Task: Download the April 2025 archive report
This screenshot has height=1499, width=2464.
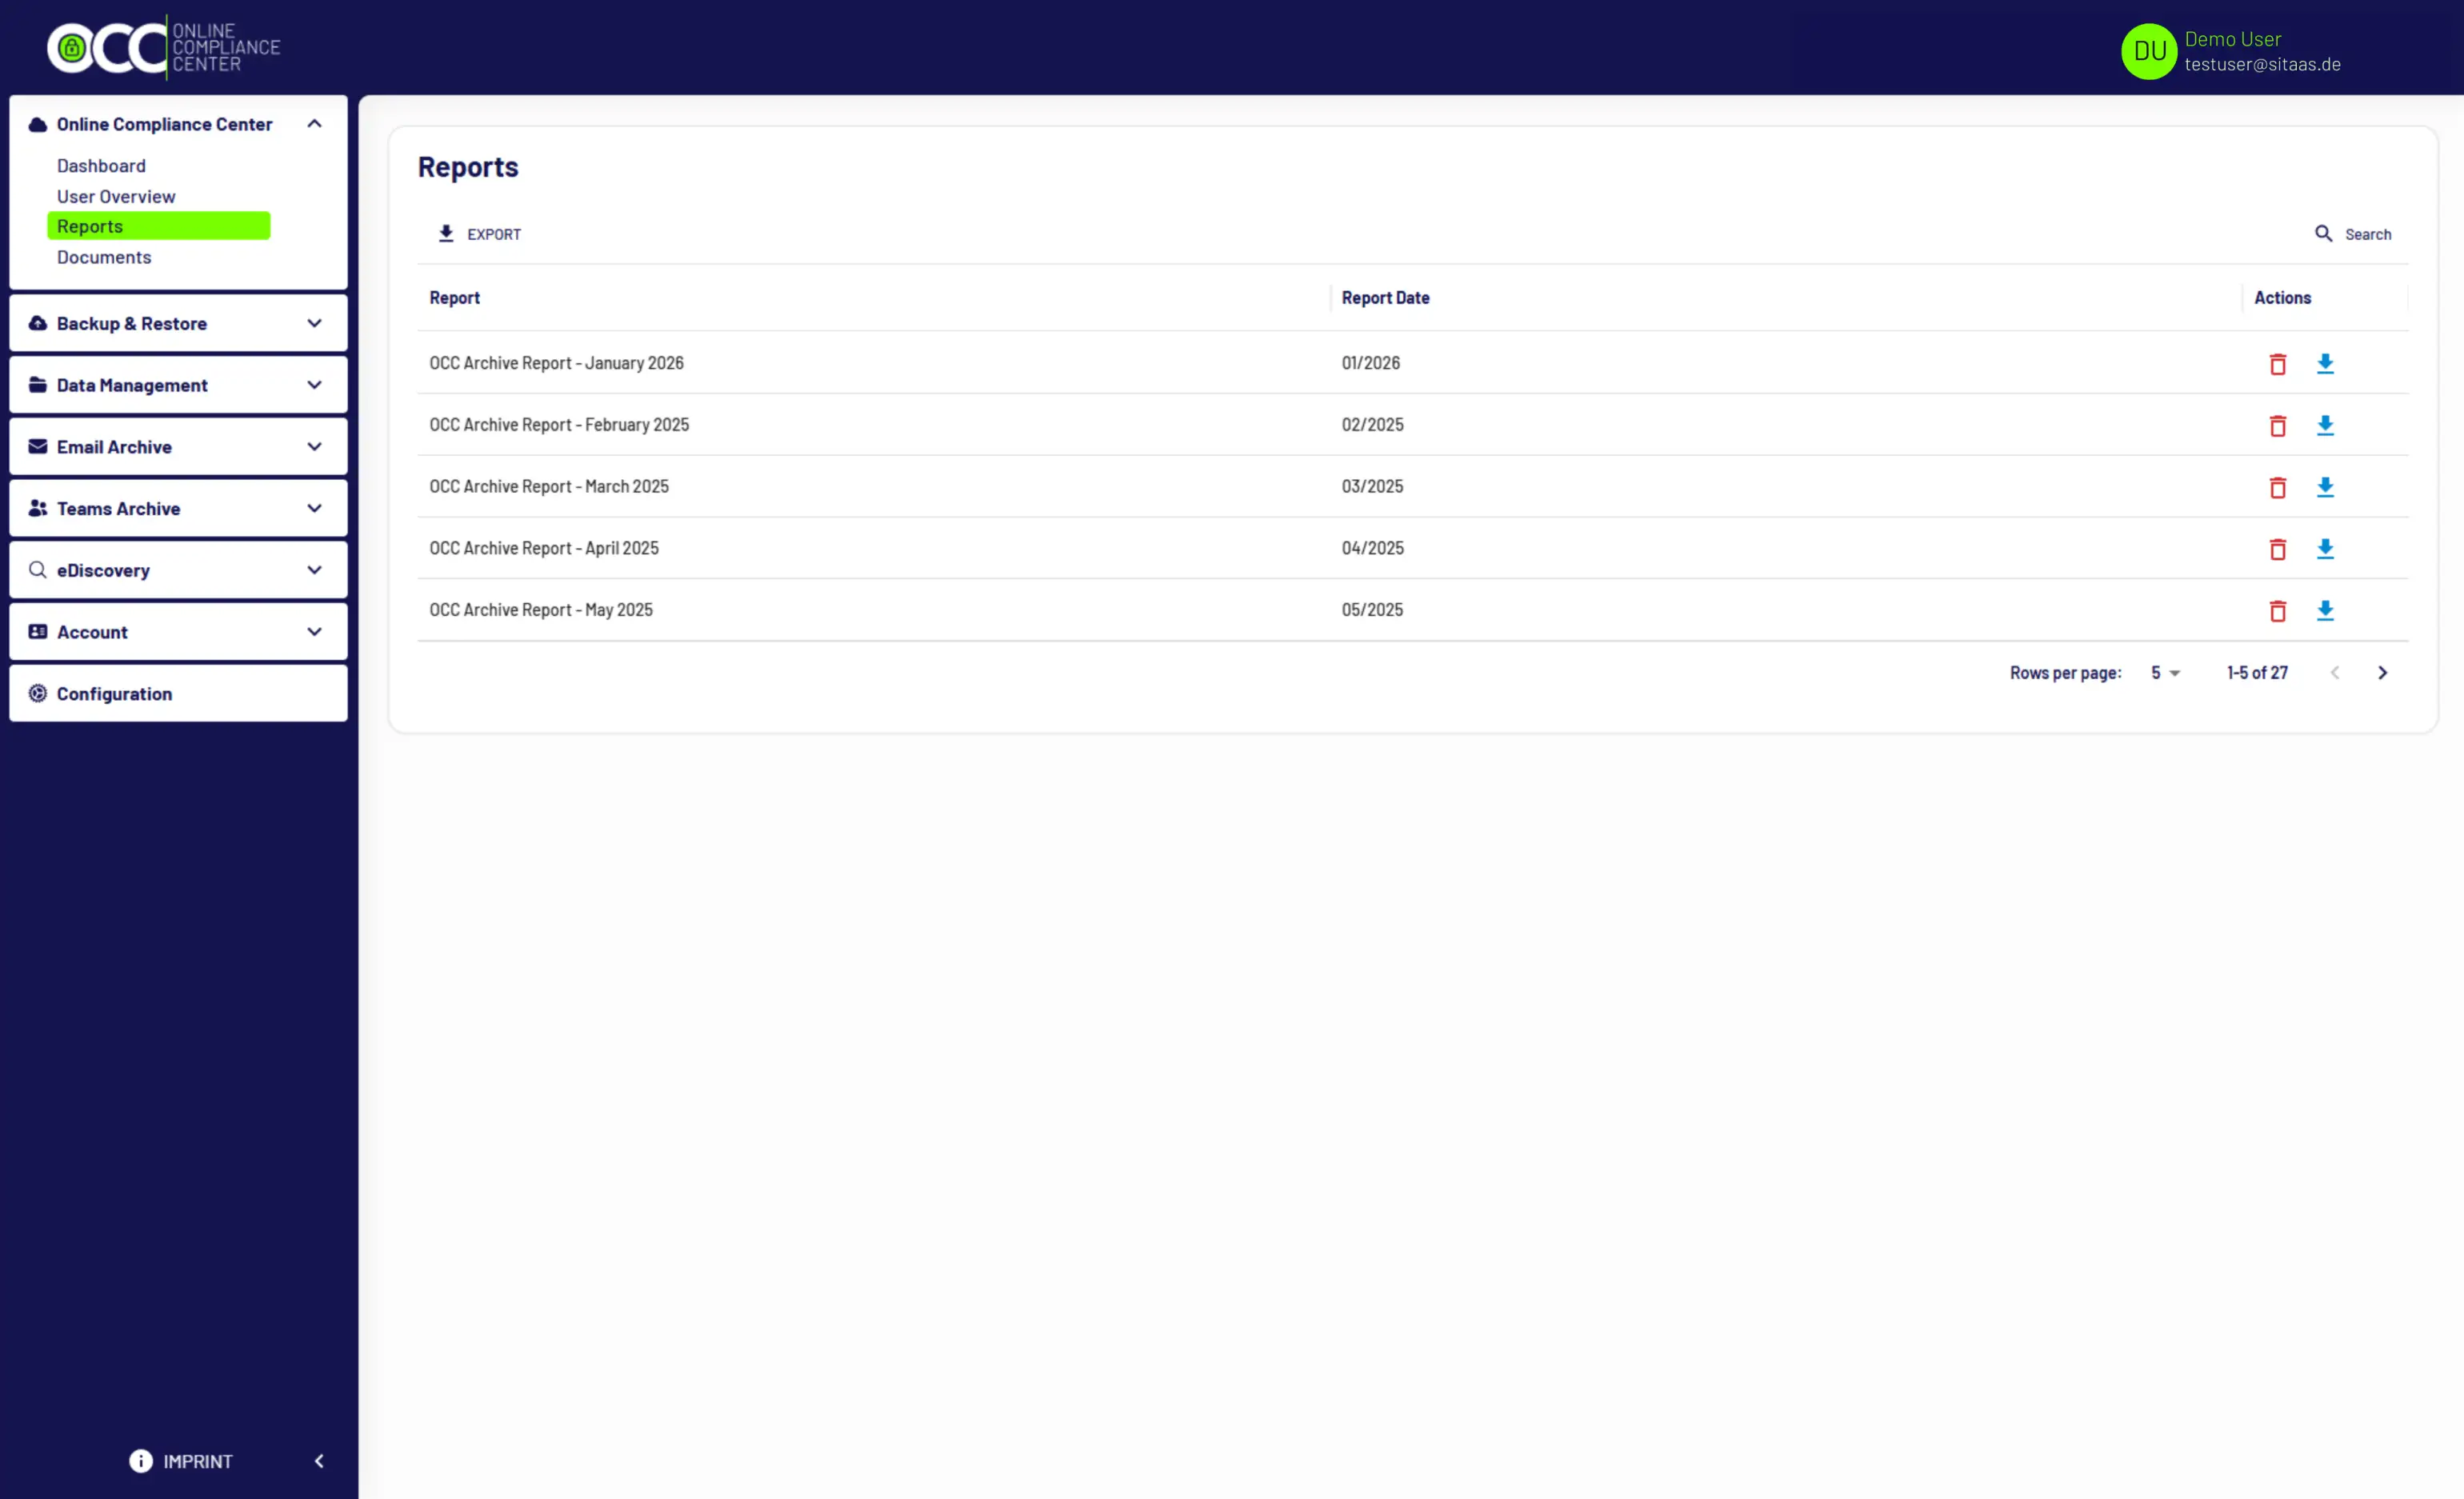Action: 2325,549
